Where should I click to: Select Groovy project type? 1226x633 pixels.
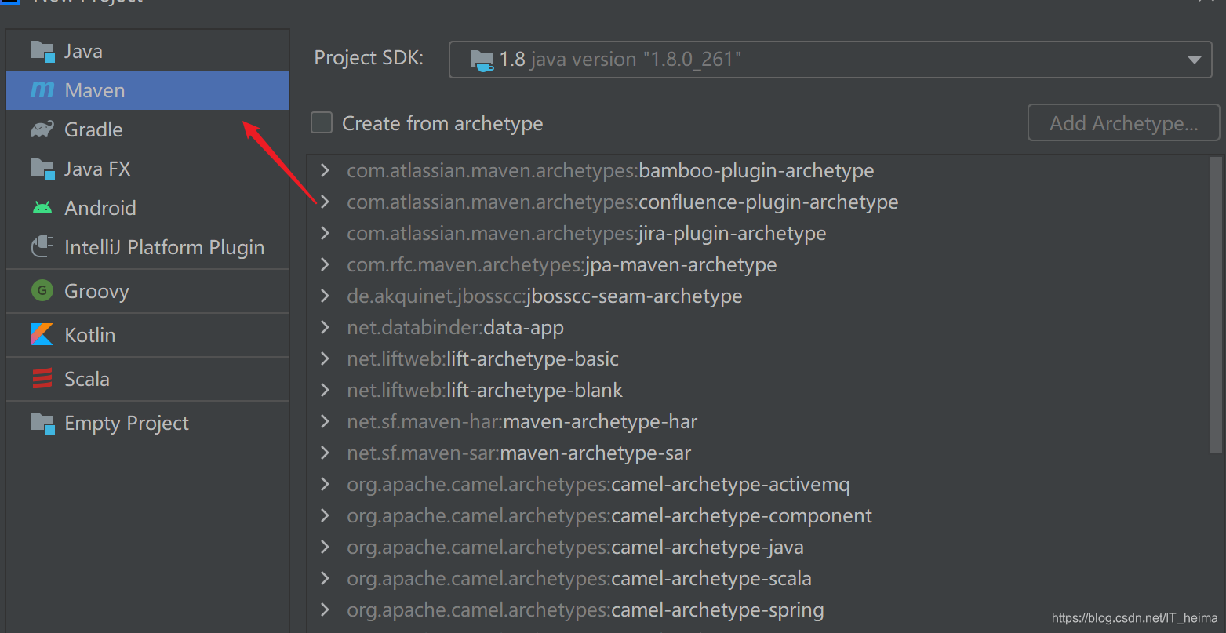click(x=147, y=291)
